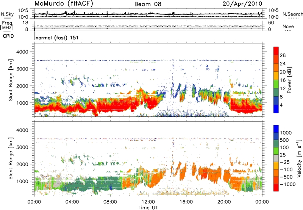This screenshot has height=210, width=303.
Task: Click the 18 tick on the frequency axis
Action: pos(25,23)
